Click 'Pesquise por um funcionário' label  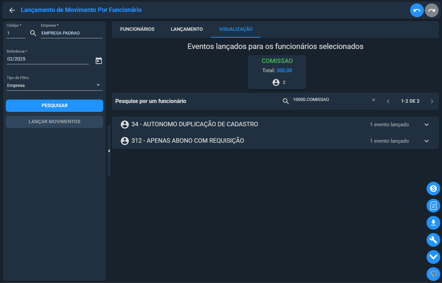pyautogui.click(x=151, y=101)
